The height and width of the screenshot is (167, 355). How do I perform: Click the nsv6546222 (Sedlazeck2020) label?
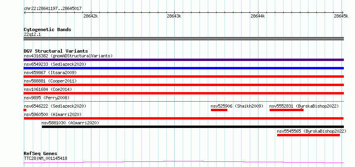pos(55,106)
